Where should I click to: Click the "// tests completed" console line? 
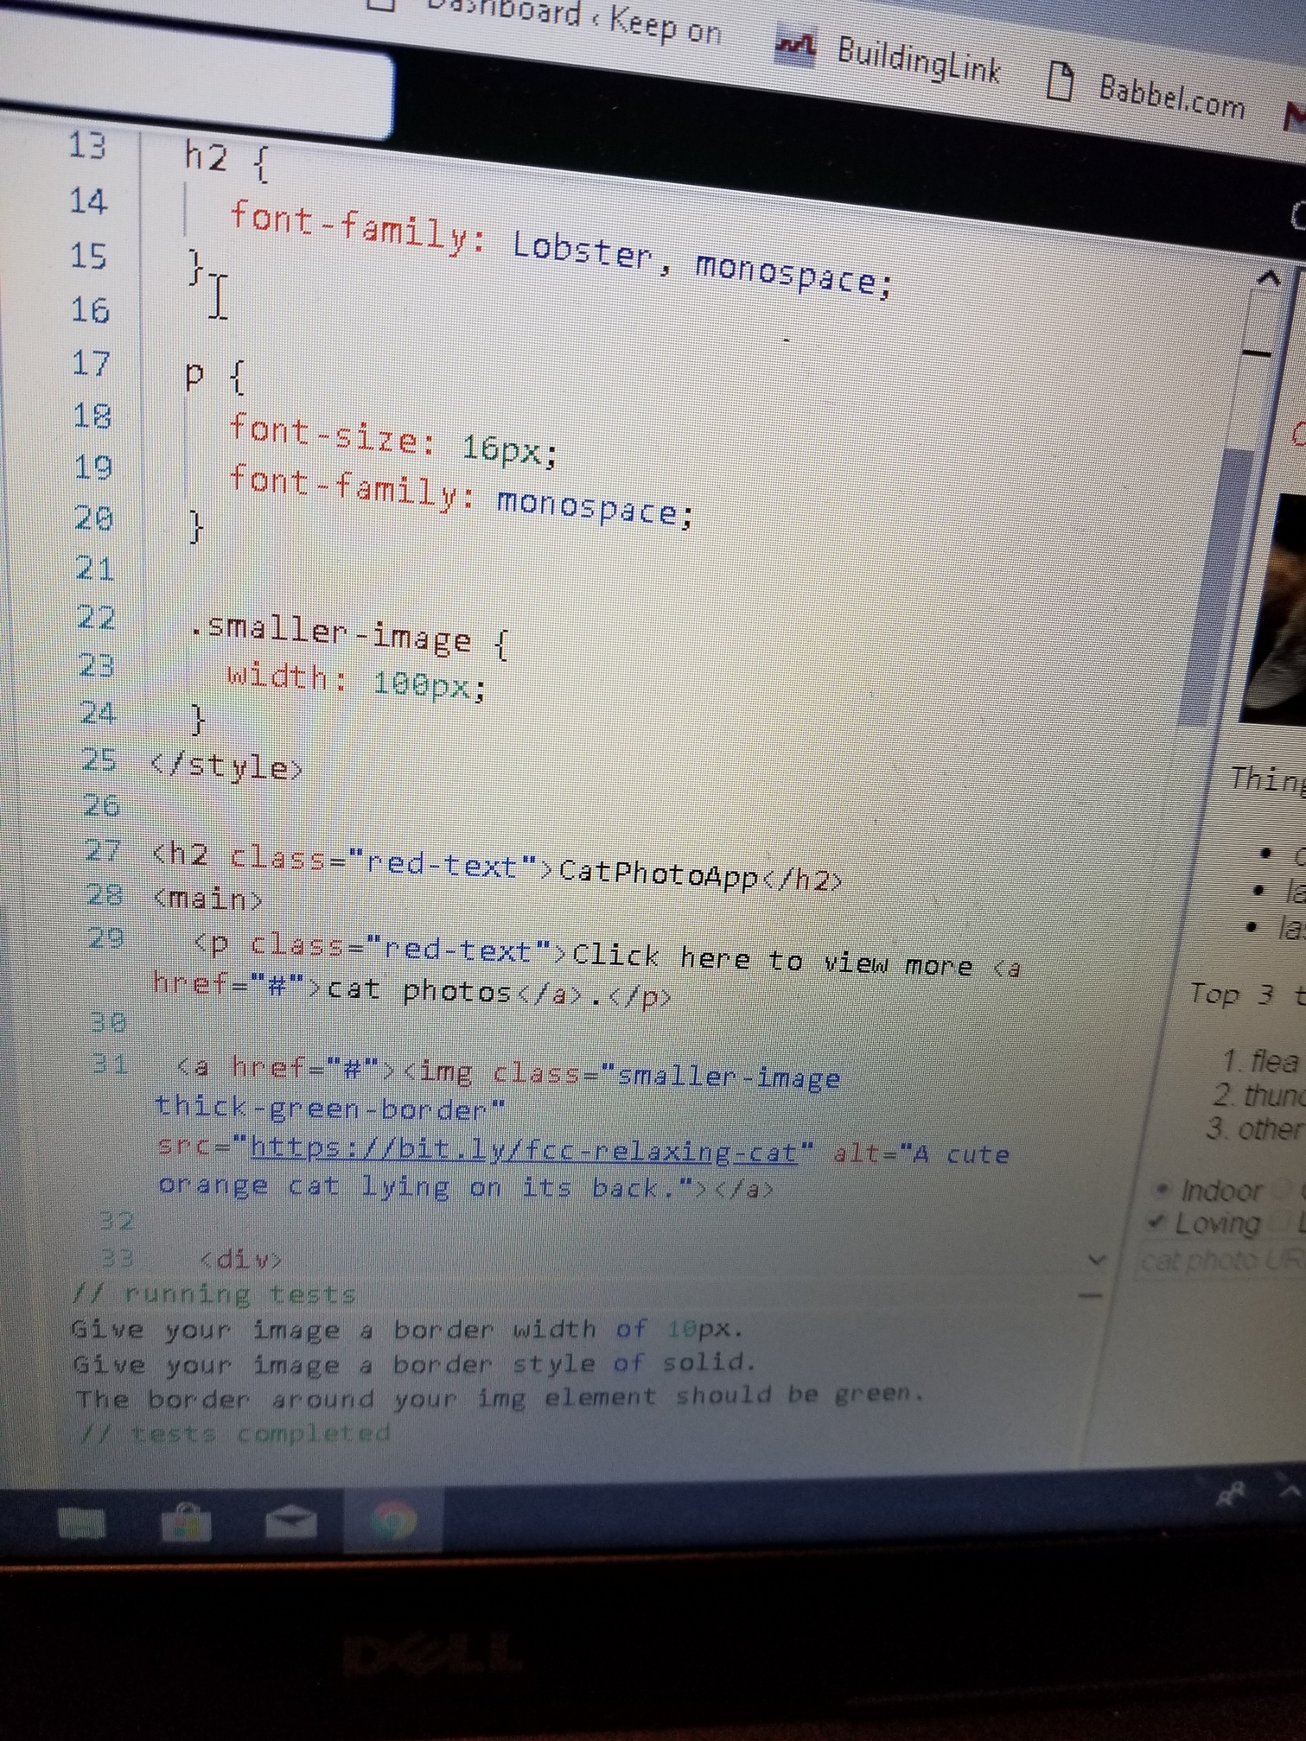pyautogui.click(x=234, y=1433)
